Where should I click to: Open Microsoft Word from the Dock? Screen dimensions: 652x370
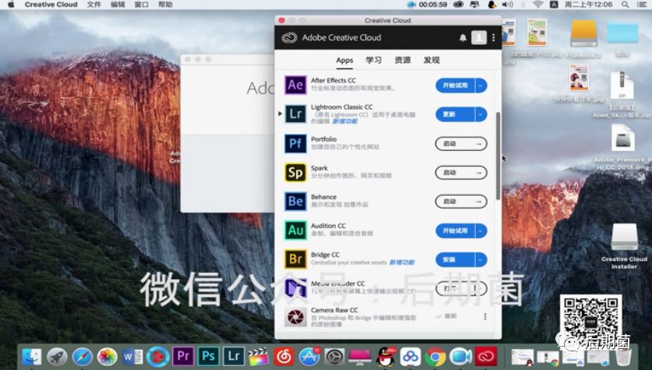pos(132,357)
